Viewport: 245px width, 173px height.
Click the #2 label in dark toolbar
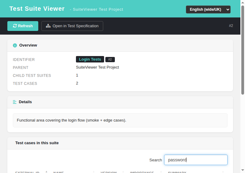[231, 26]
